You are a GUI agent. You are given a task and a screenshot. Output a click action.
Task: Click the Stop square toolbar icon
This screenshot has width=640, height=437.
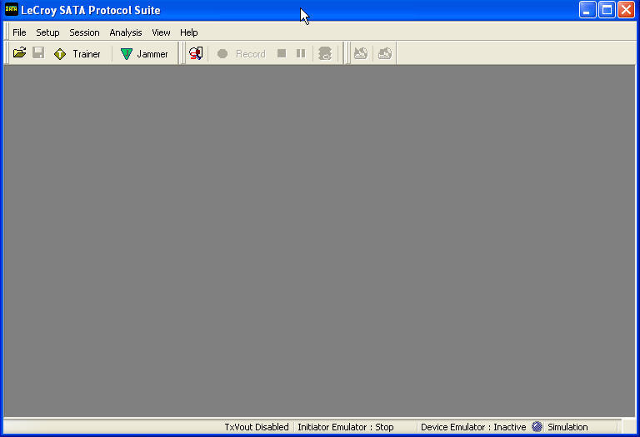coord(282,53)
